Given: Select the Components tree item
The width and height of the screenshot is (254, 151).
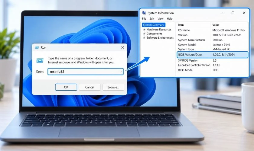Looking at the screenshot, I should point(155,34).
